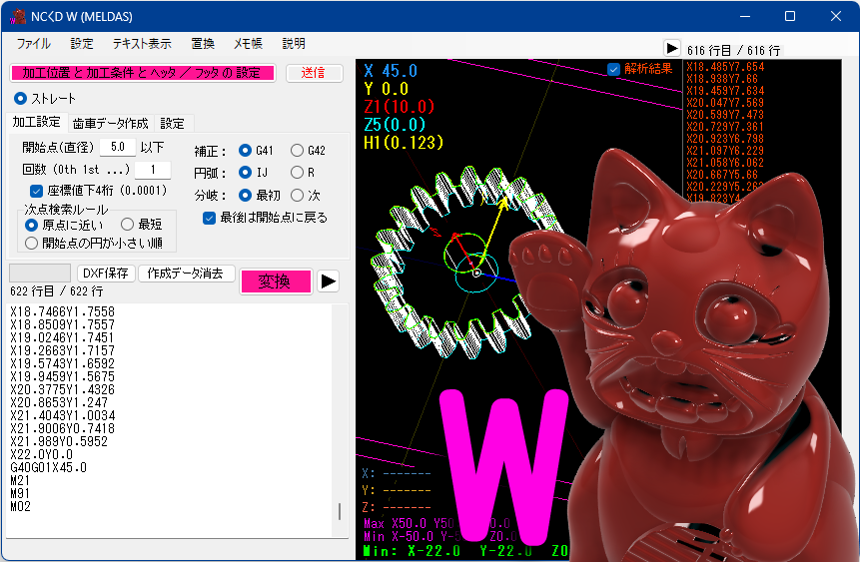Click the 622 行目 / 622 行 line counter
The height and width of the screenshot is (562, 860).
pyautogui.click(x=57, y=291)
